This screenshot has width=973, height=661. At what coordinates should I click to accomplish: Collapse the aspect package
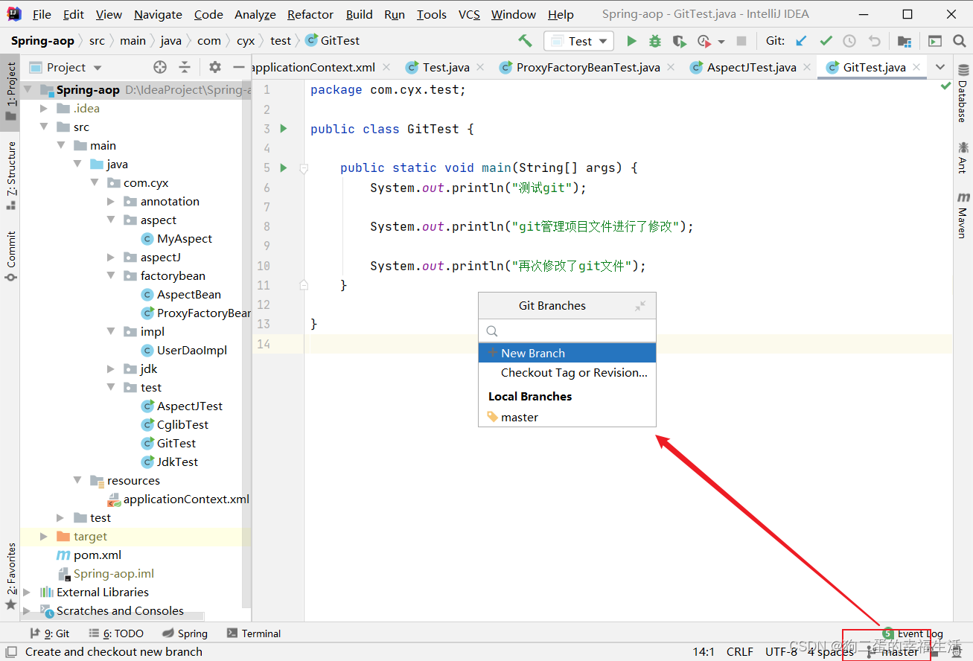pos(111,220)
